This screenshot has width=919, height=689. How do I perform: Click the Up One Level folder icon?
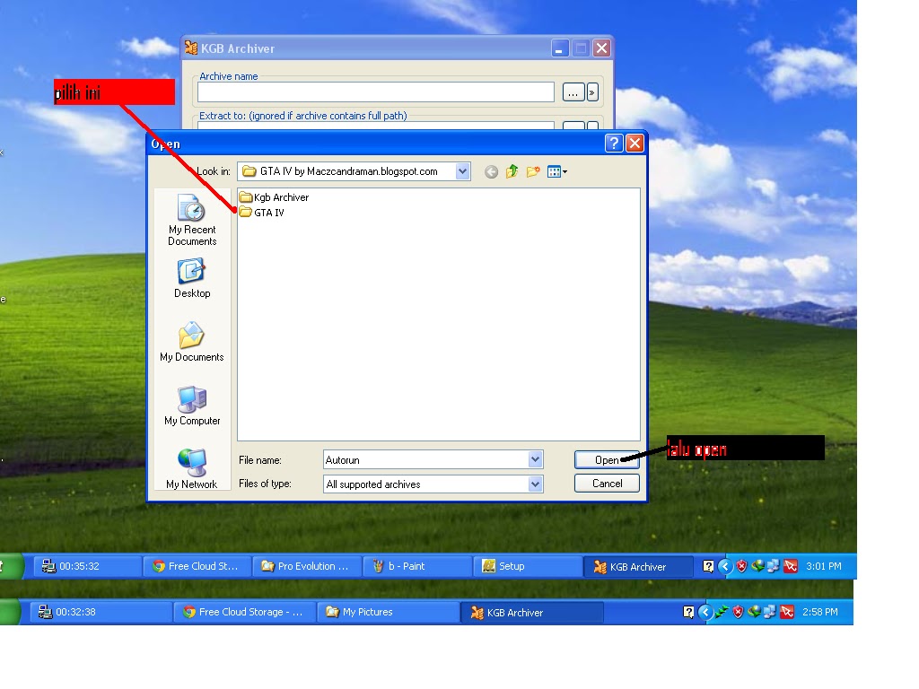pos(511,171)
